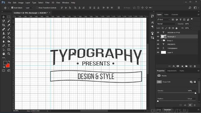Image resolution: width=201 pixels, height=113 pixels.
Task: Open the Window menu
Action: tap(66, 3)
